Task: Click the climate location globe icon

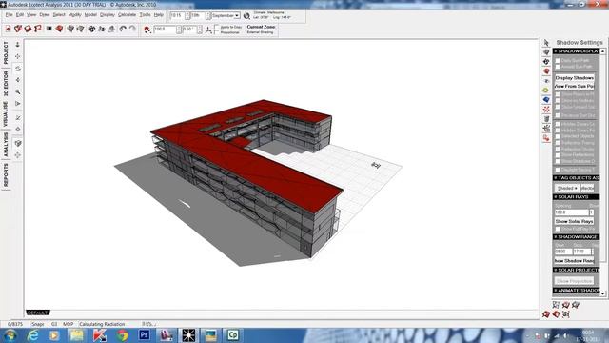Action: click(x=246, y=16)
